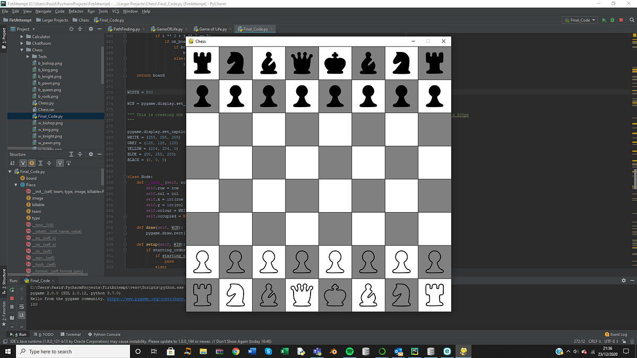637x358 pixels.
Task: Open Structure panel settings gear icon
Action: coord(91,154)
